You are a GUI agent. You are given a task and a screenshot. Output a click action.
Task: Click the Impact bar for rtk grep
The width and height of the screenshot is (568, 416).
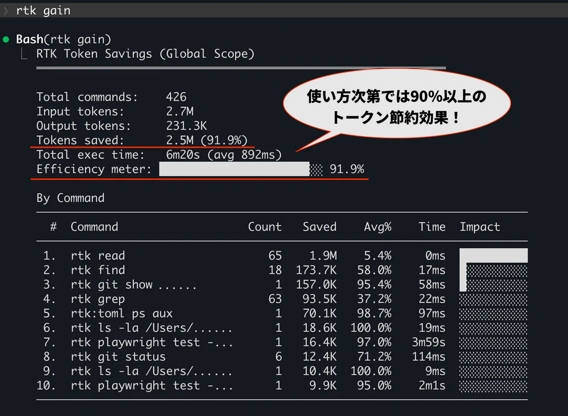coord(494,299)
